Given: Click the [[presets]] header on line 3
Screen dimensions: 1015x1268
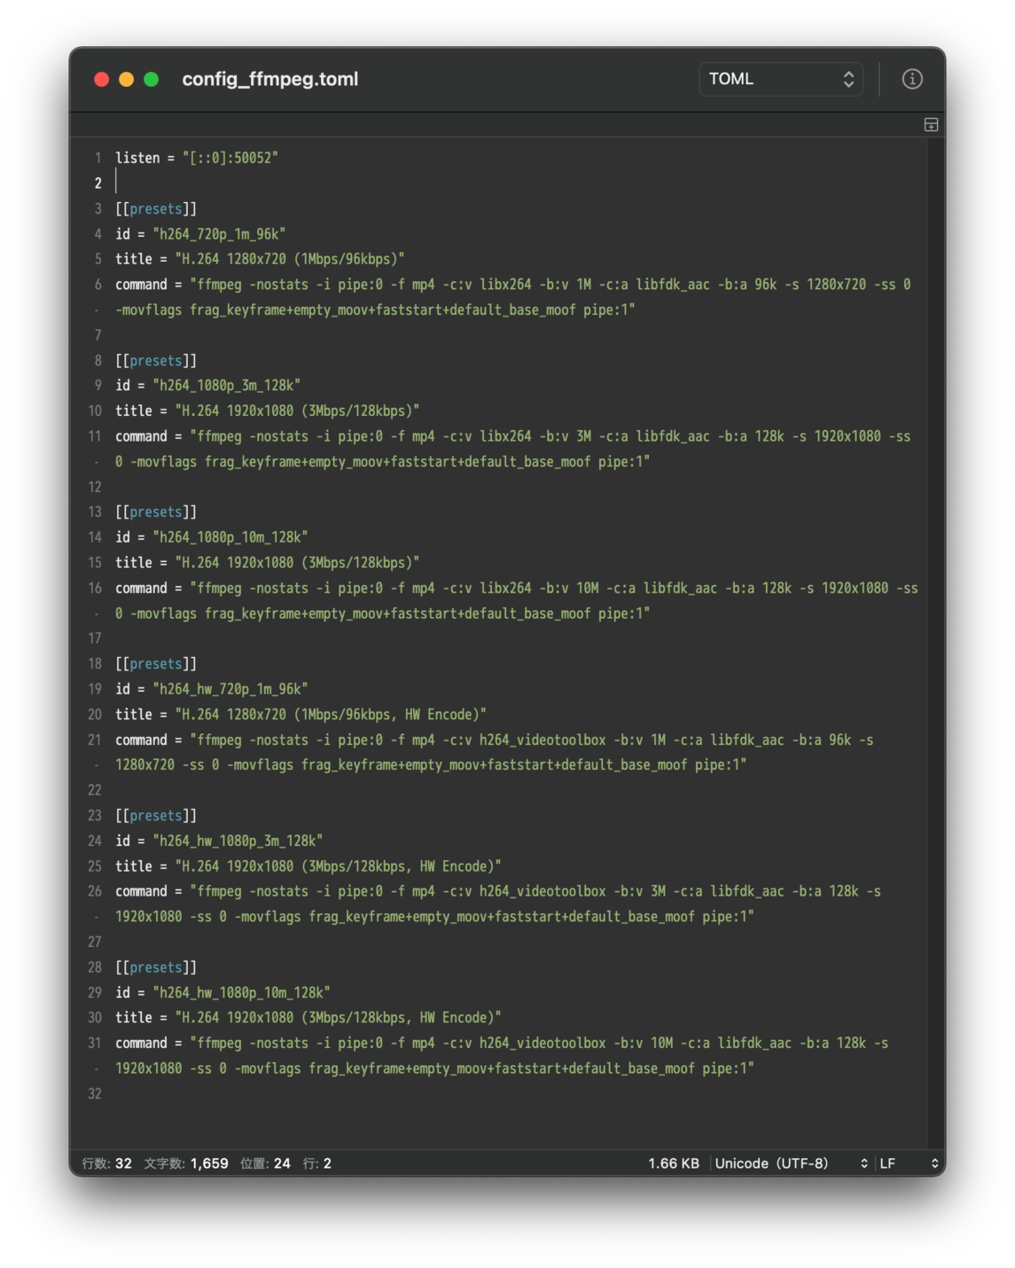Looking at the screenshot, I should [x=156, y=209].
